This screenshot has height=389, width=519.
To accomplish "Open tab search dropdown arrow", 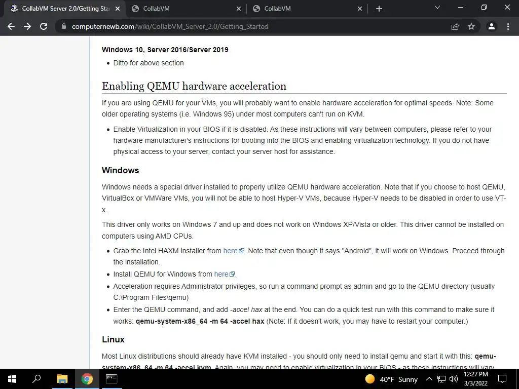I will pyautogui.click(x=437, y=7).
